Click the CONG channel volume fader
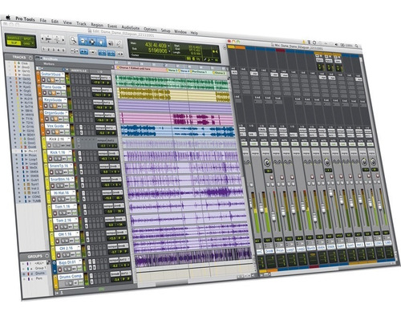Screen dimensions: 401x316 point(371,204)
